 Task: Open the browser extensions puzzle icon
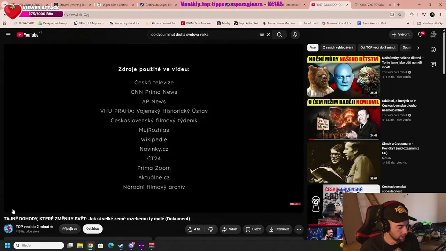pos(412,15)
